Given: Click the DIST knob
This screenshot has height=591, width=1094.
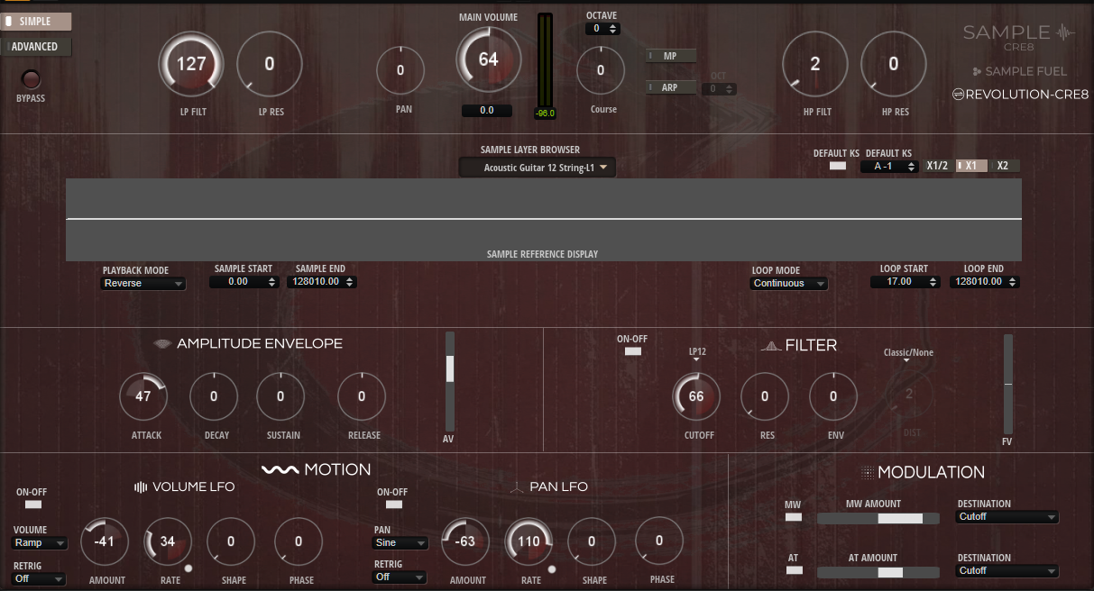Looking at the screenshot, I should coord(909,395).
